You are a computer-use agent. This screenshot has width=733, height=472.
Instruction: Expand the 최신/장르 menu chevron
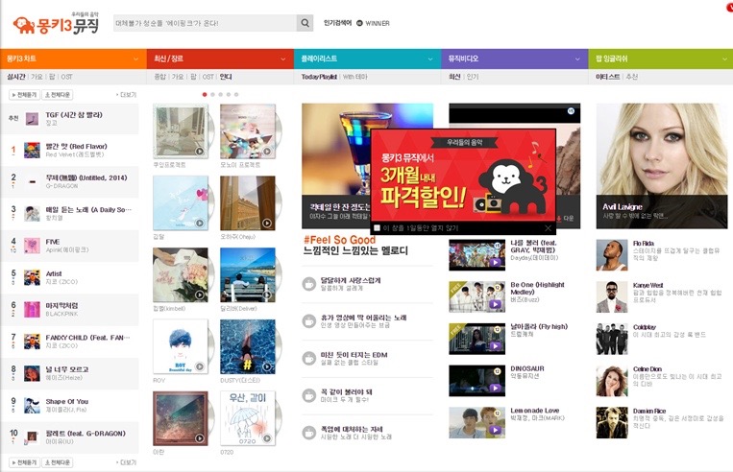283,59
